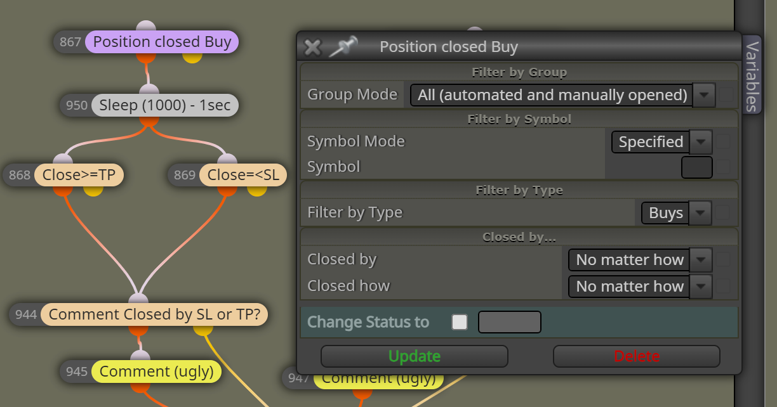Click the Group Mode label

click(352, 95)
